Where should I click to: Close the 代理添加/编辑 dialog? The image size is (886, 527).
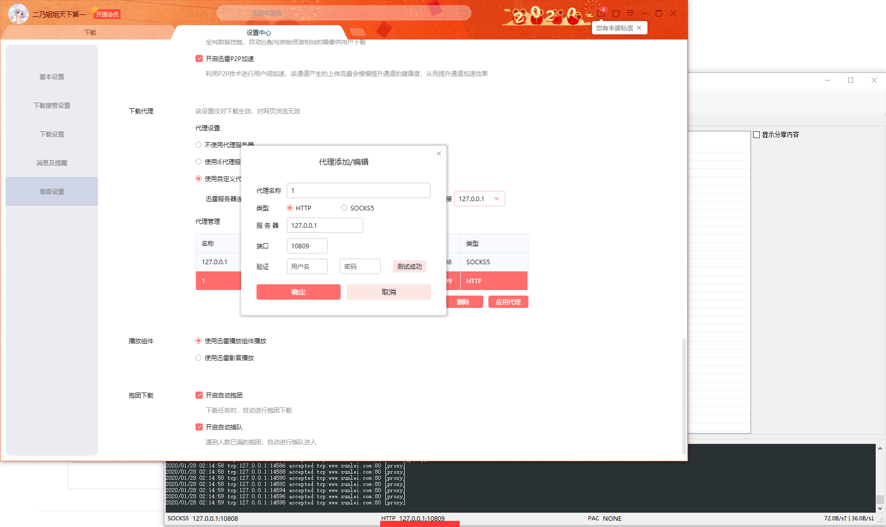point(439,153)
